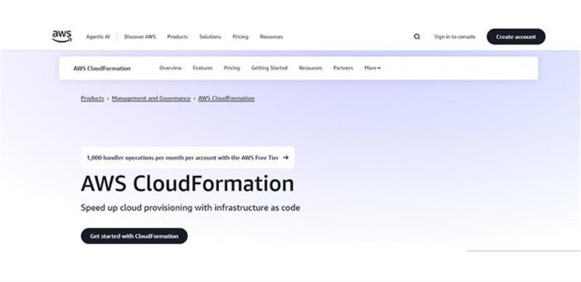The height and width of the screenshot is (282, 581).
Task: Open the 1,000 handler operations Free Tier banner
Action: (188, 157)
